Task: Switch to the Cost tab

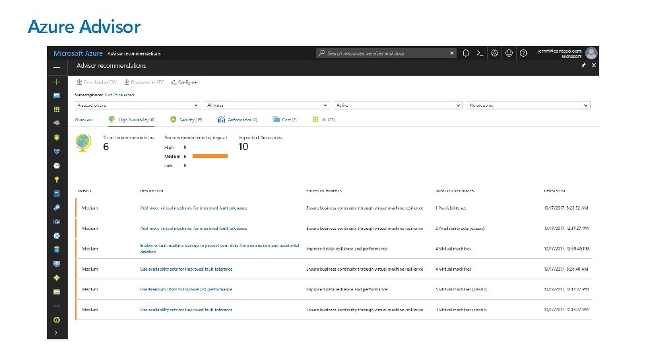Action: tap(284, 120)
